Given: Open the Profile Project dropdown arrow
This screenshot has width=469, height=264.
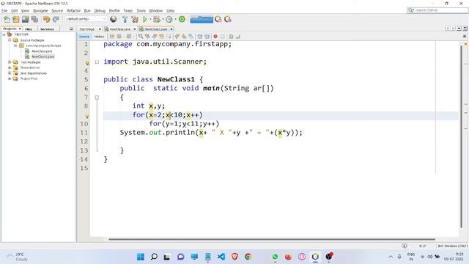Looking at the screenshot, I should tap(175, 20).
